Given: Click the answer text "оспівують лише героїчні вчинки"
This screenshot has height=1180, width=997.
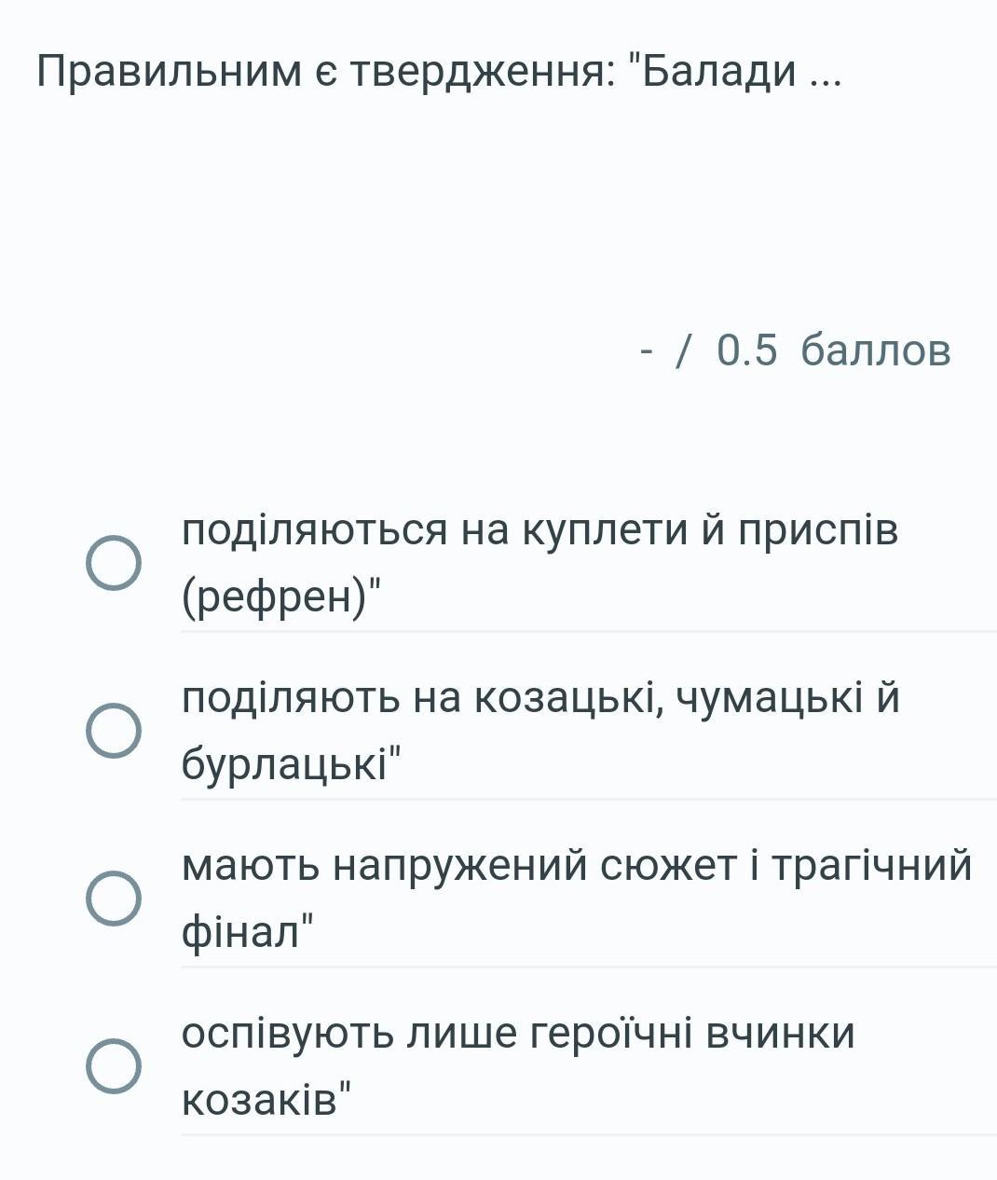Looking at the screenshot, I should pyautogui.click(x=517, y=1034).
